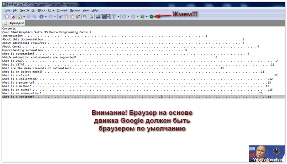The width and height of the screenshot is (287, 164).
Task: Open the Help menu
Action: point(95,10)
